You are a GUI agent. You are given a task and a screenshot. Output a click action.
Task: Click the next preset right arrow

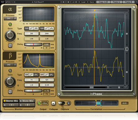[x=68, y=2]
